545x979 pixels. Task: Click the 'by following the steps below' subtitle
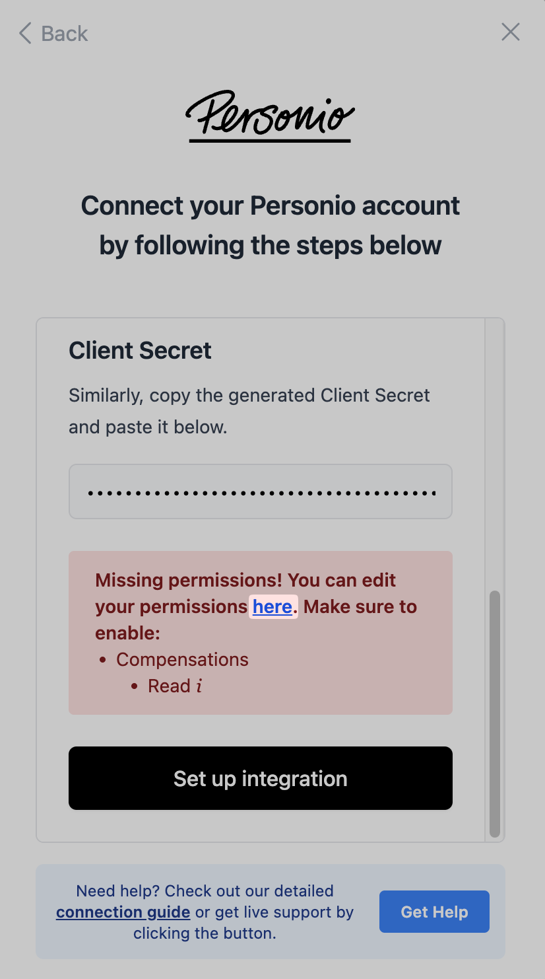click(271, 245)
